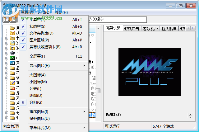
Task: Select the red-checkmark folder icon in tree
Action: coord(12,33)
